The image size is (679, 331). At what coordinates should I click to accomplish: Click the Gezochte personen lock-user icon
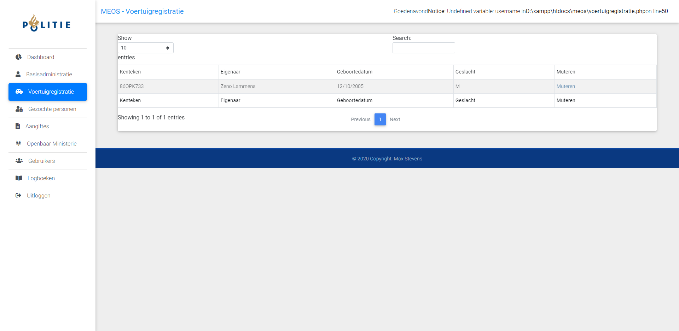coord(19,109)
